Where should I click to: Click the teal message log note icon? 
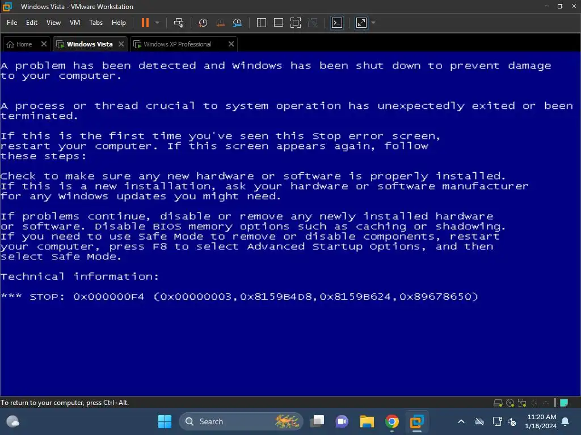564,403
